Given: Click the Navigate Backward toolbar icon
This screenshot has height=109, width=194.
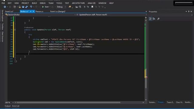Looking at the screenshot, I should [x=5, y=7].
